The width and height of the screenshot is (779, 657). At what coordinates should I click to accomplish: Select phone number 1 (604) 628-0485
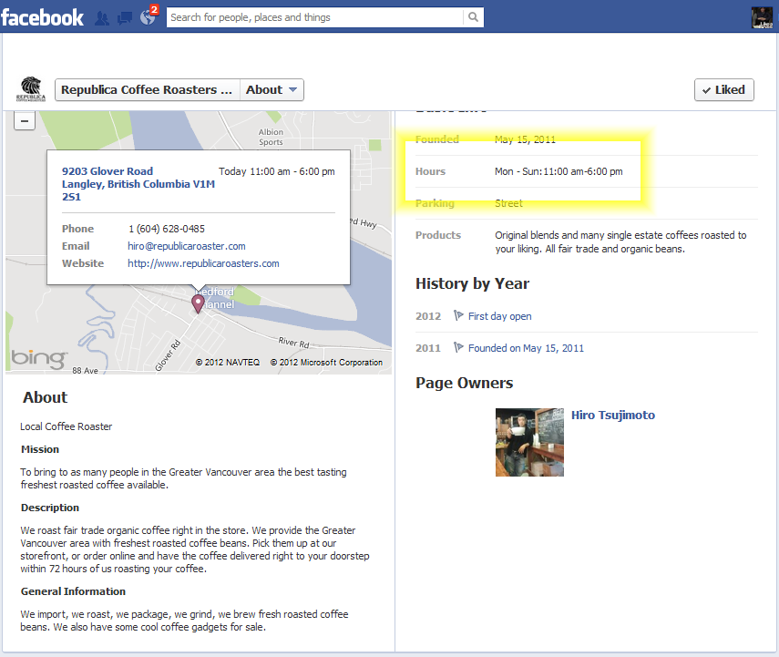(x=167, y=229)
